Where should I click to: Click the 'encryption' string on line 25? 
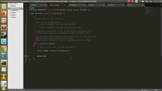tap(63, 51)
